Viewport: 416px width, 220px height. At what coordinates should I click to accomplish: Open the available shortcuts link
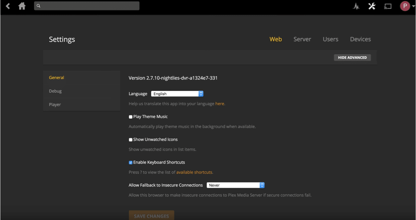point(194,172)
